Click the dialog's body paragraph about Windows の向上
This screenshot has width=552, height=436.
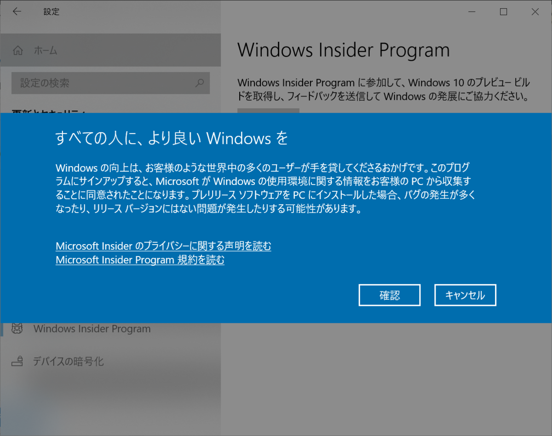tap(265, 188)
